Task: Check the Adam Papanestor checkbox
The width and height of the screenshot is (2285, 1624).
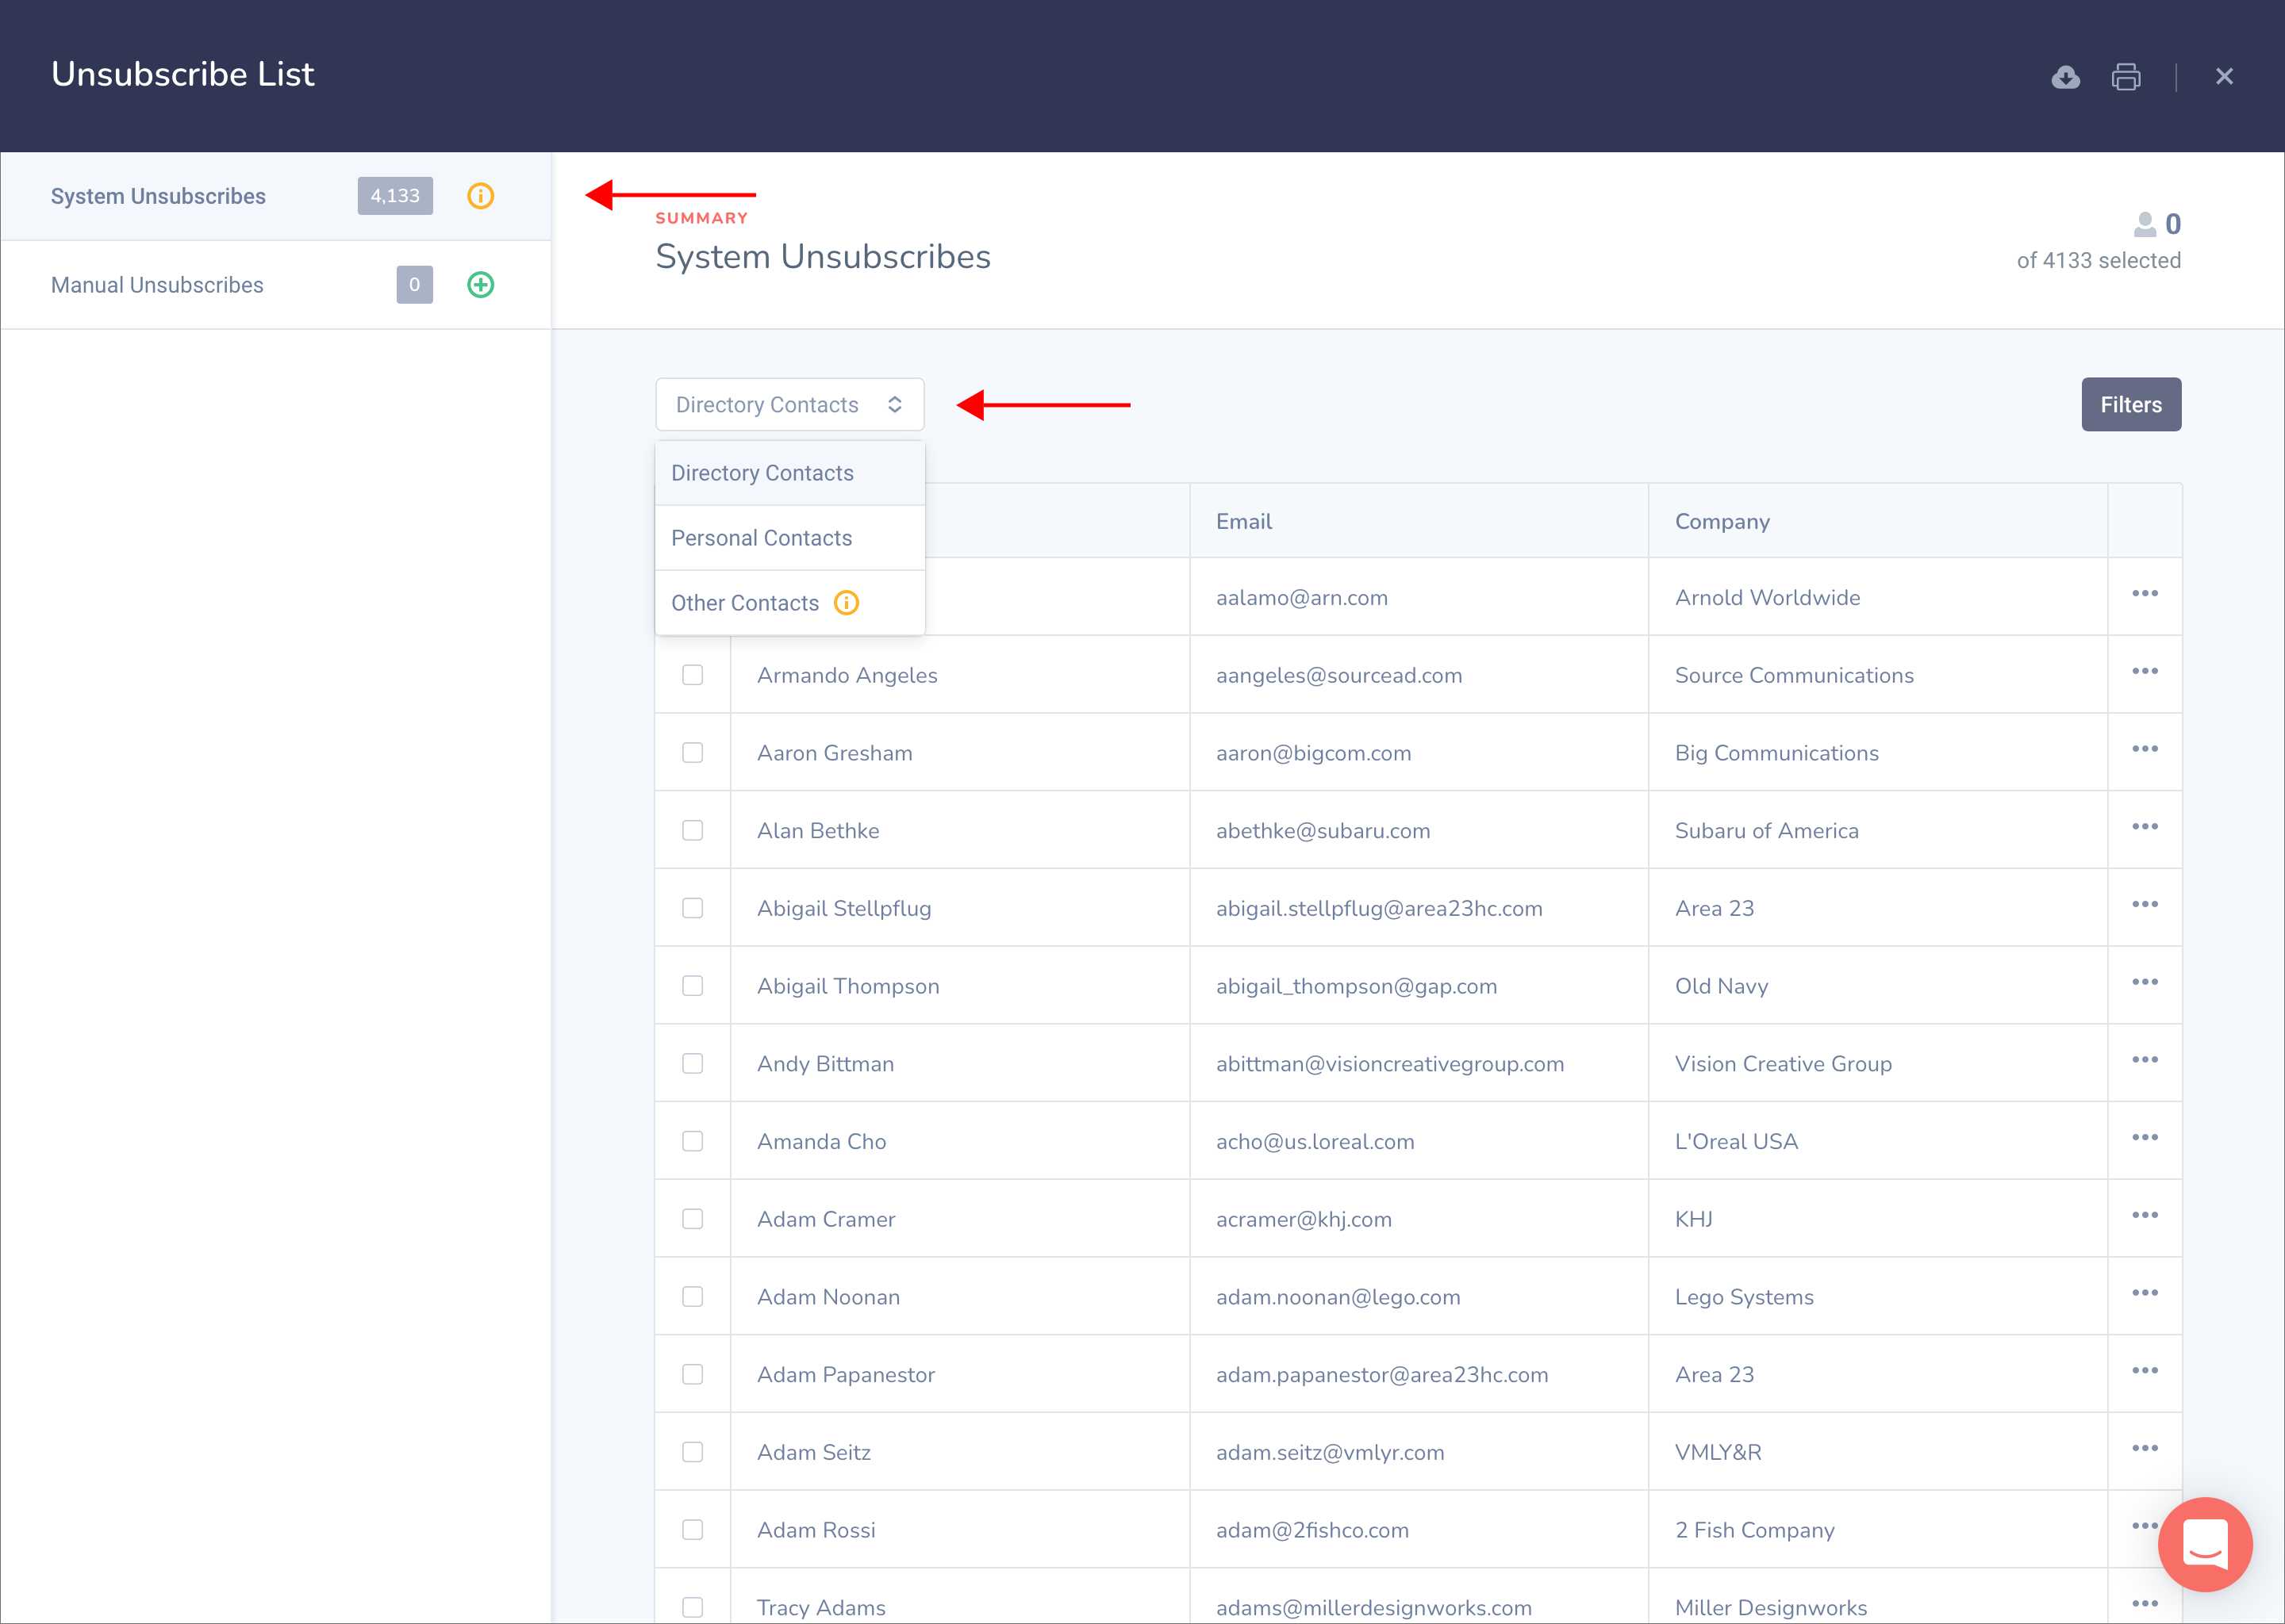Action: [693, 1375]
